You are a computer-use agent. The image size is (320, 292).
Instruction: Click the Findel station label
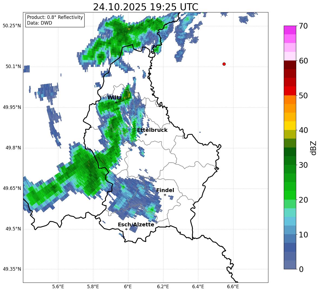click(x=165, y=190)
